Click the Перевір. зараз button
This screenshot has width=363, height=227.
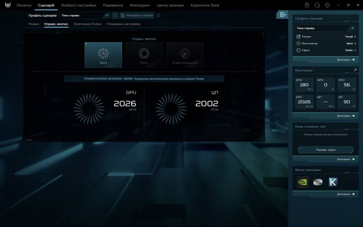pyautogui.click(x=326, y=150)
